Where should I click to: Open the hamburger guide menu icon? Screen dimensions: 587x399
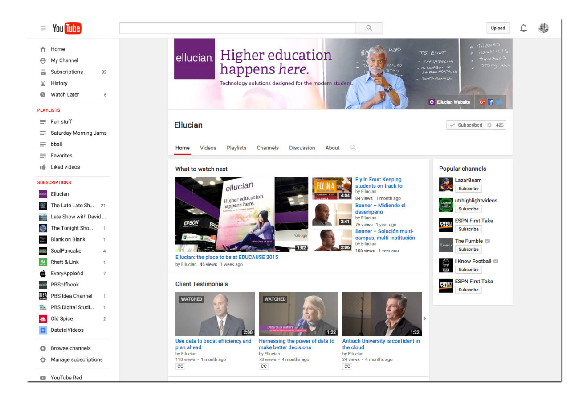point(43,28)
